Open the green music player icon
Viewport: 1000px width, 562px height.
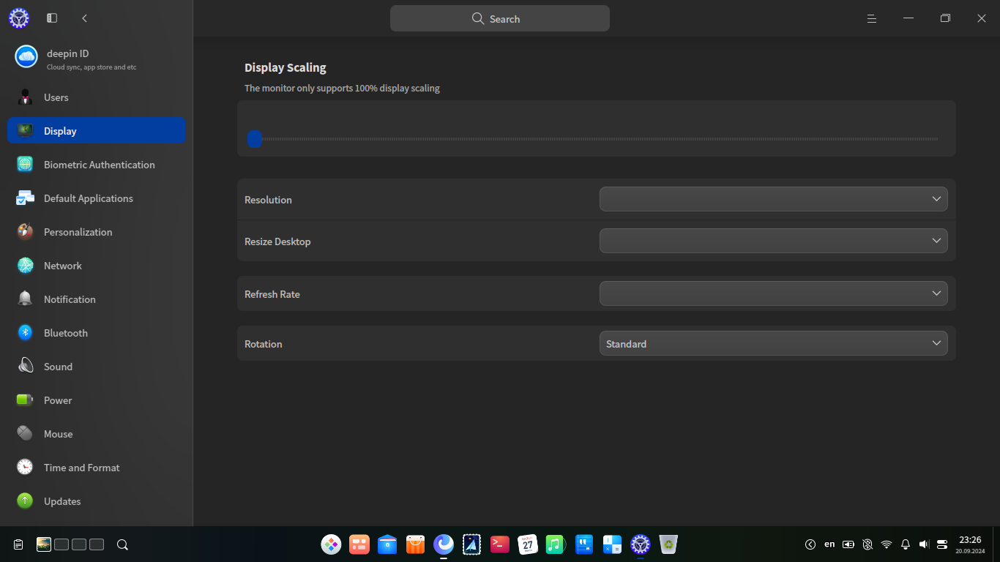coord(556,544)
